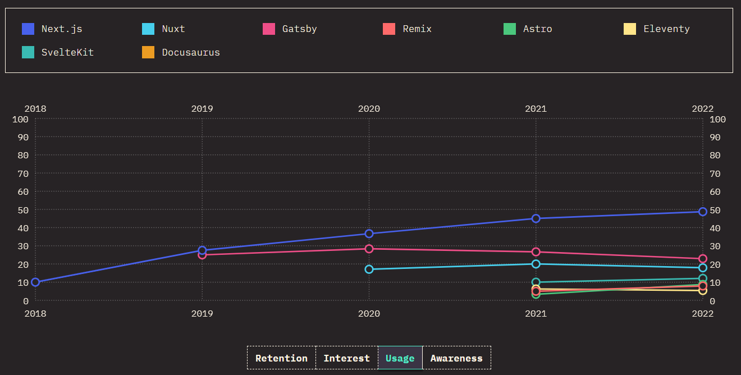Click the Next.js 2018 data point
This screenshot has height=375, width=741.
35,282
